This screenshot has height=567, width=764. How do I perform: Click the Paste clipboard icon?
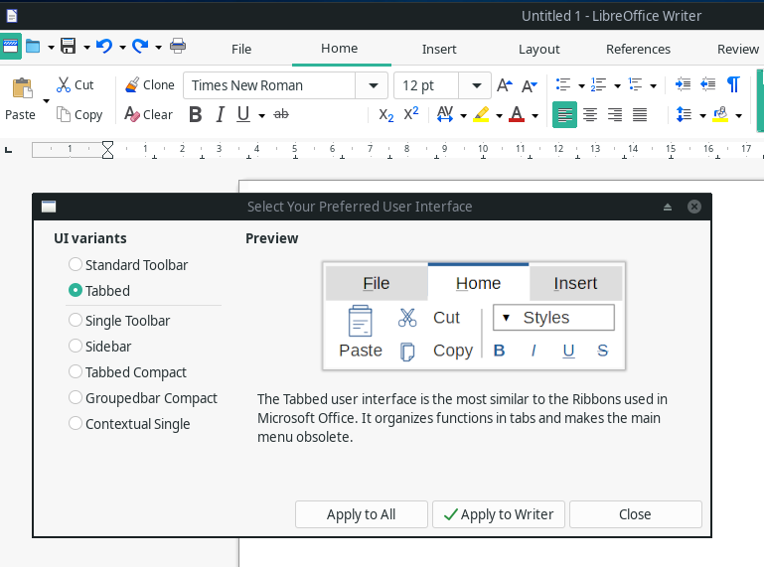(x=22, y=88)
